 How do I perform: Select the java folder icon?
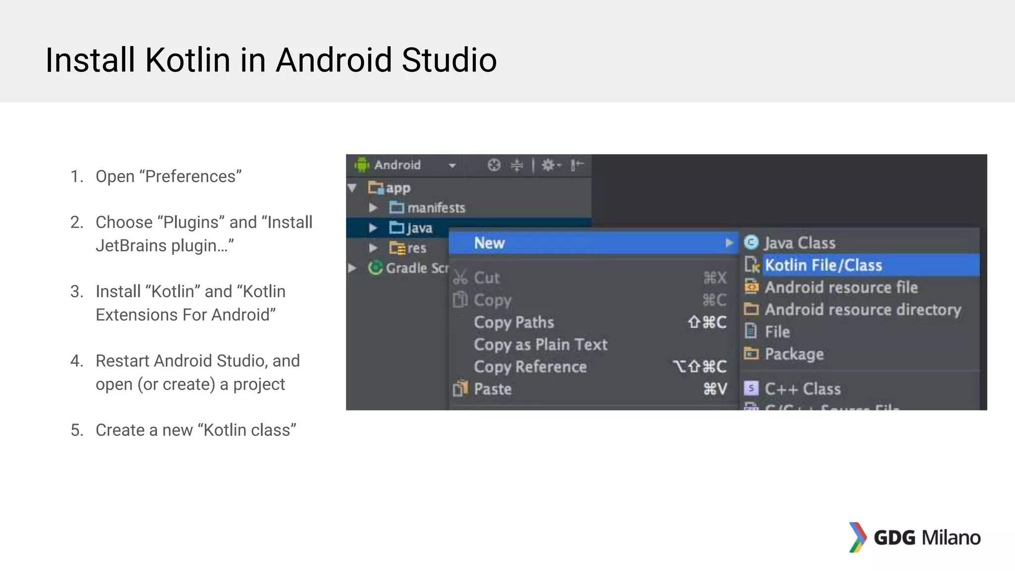[397, 228]
